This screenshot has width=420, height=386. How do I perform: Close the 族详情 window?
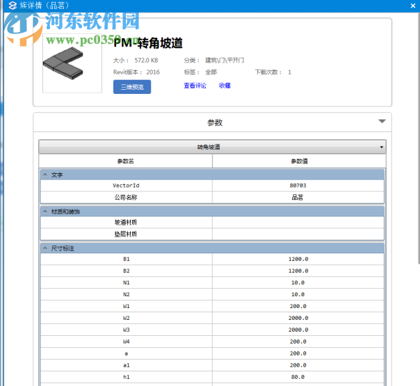click(413, 6)
